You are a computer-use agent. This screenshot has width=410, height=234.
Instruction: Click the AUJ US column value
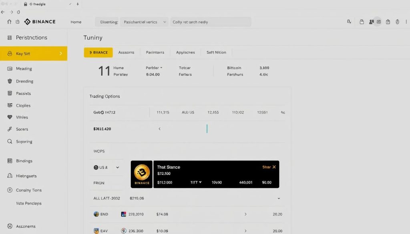[x=188, y=112]
